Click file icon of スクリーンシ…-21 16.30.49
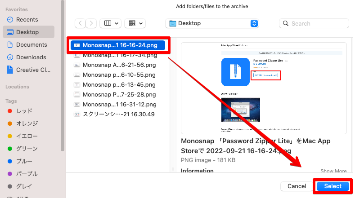 77,114
